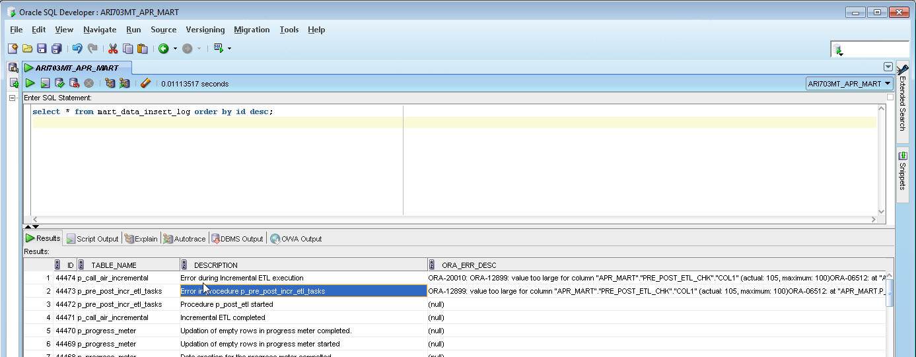The width and height of the screenshot is (916, 357).
Task: Click the New file icon in main toolbar
Action: pos(13,48)
